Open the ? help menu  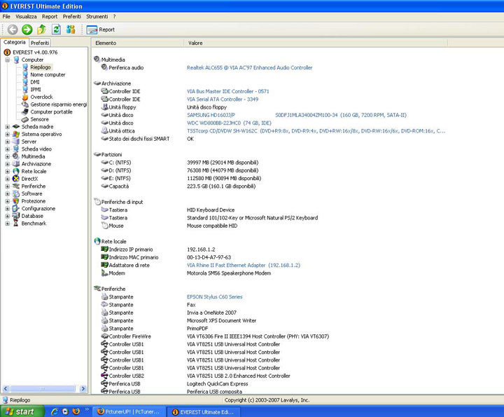pyautogui.click(x=114, y=16)
